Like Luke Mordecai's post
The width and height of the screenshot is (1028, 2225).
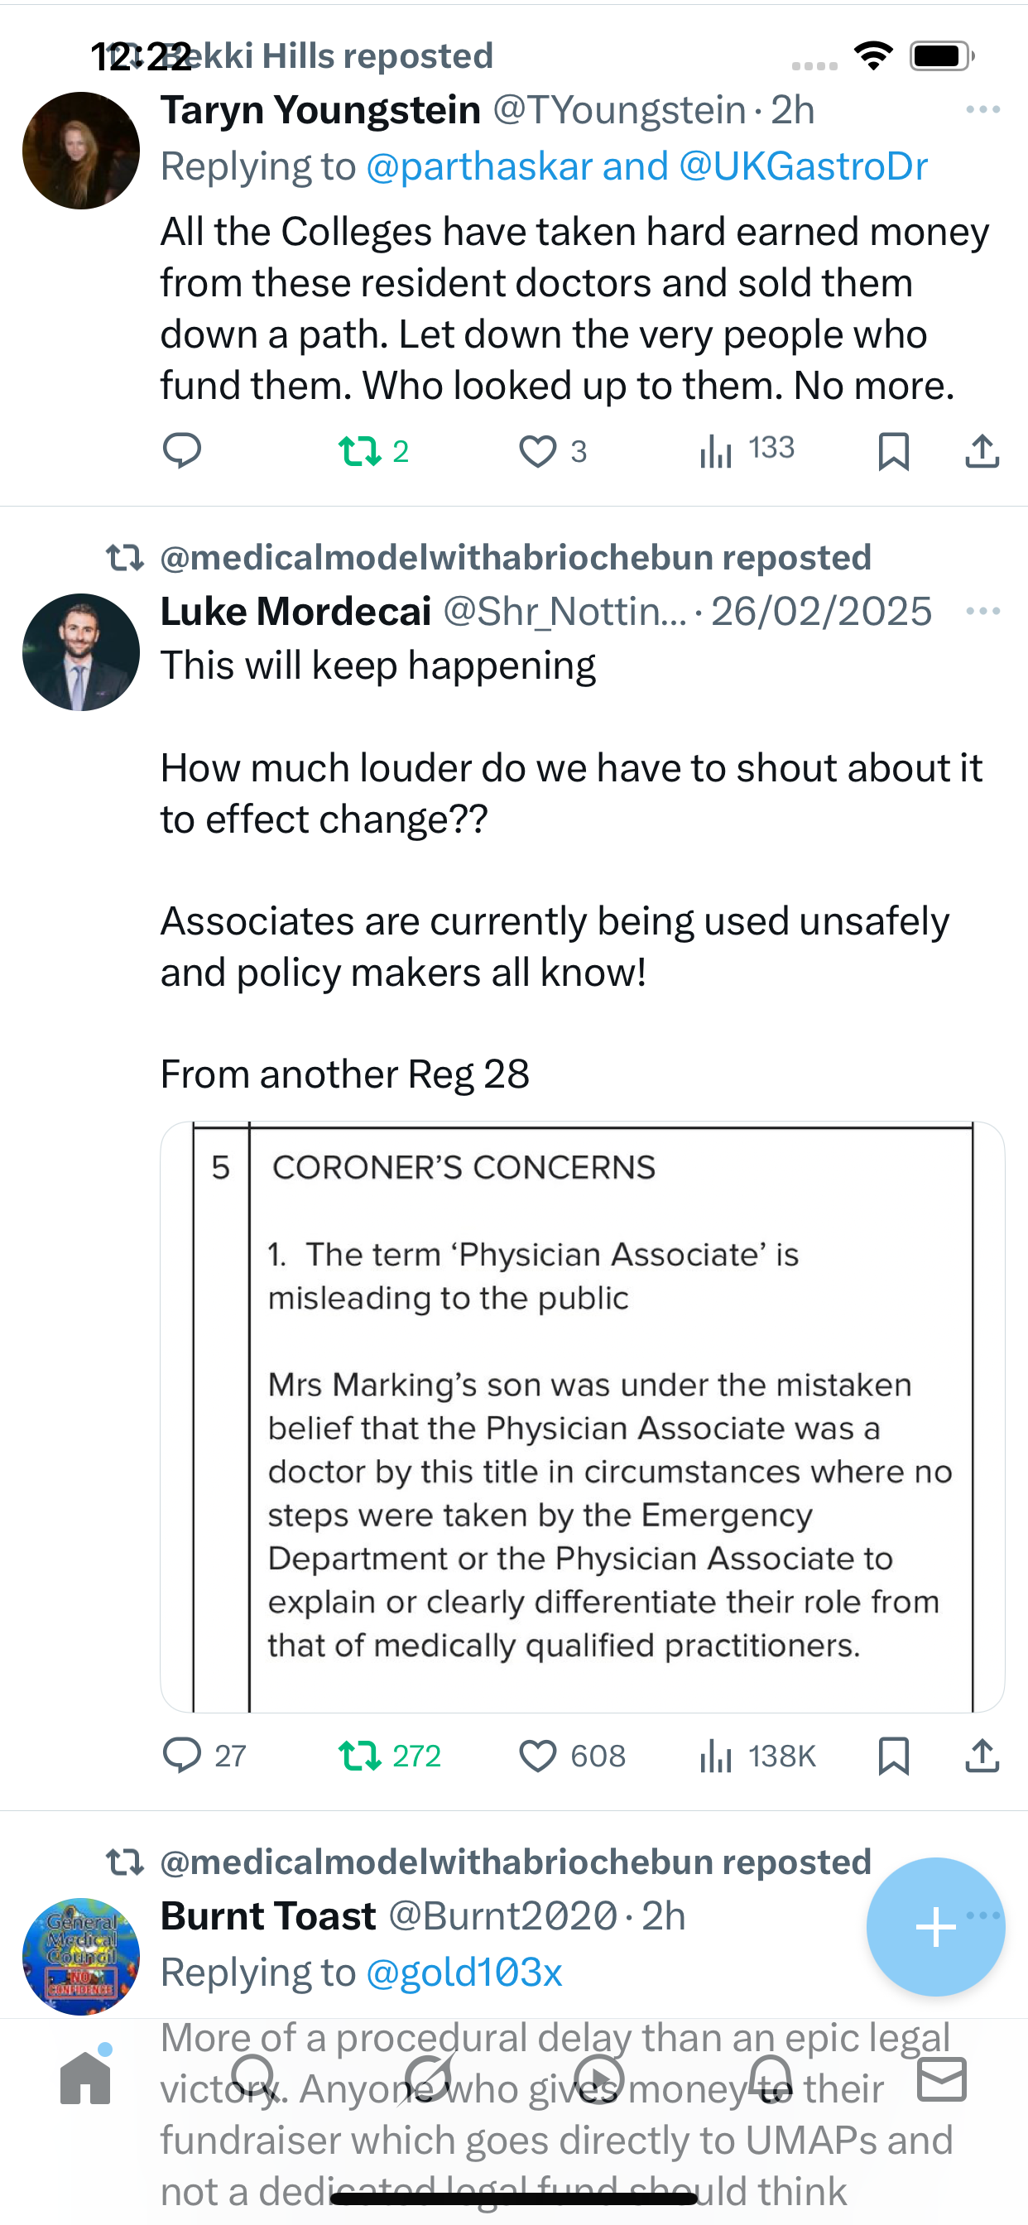tap(537, 1756)
